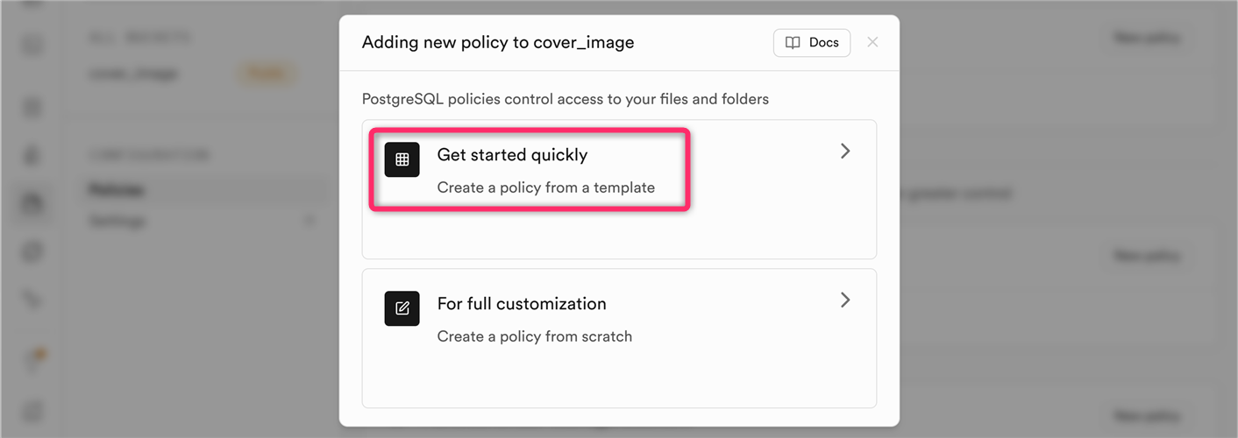Screen dimensions: 1238x438
Task: Click the Public badge next to cover_image
Action: 266,74
